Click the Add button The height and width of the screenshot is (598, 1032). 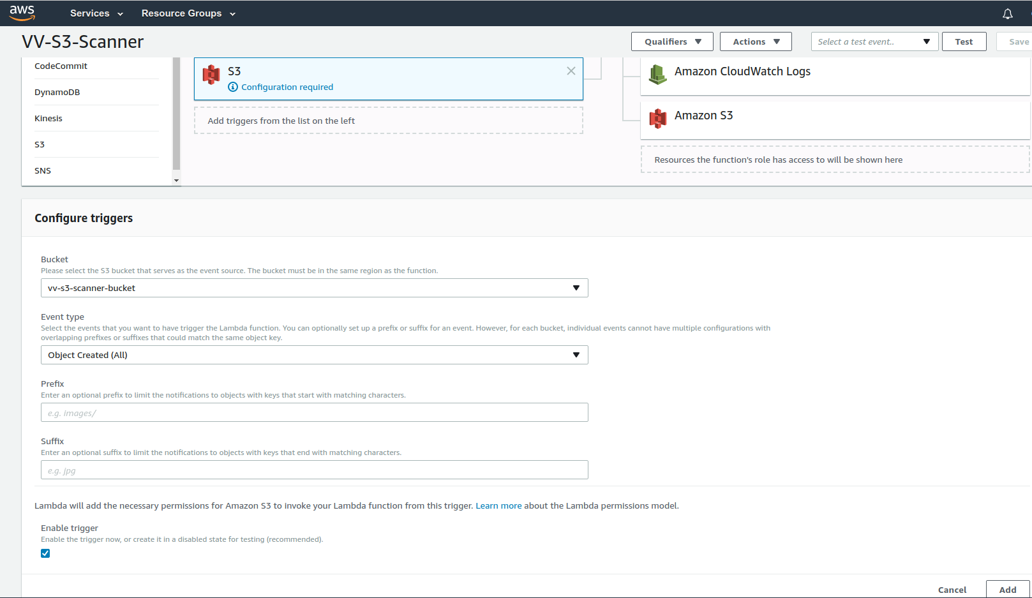[x=1007, y=589]
